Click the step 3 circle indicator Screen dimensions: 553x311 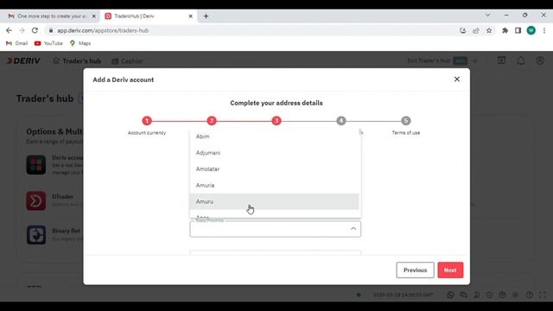coord(276,121)
